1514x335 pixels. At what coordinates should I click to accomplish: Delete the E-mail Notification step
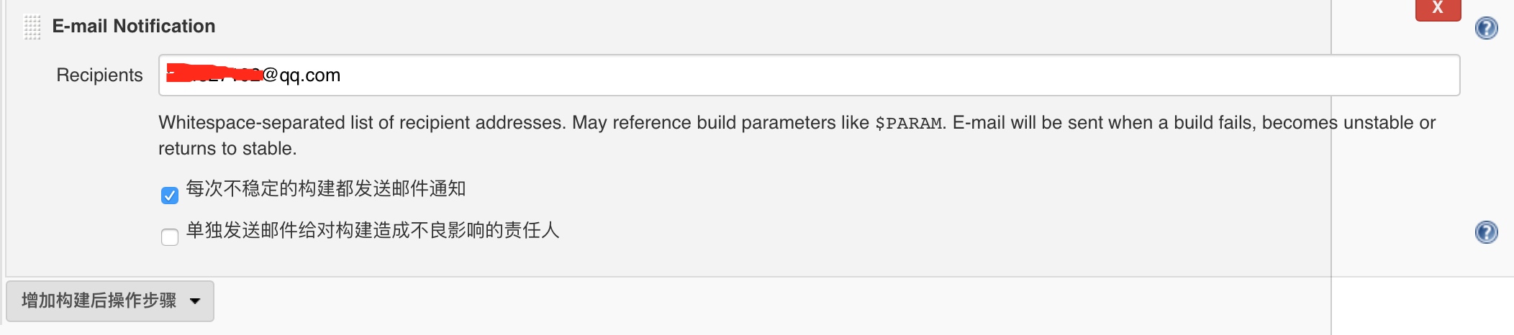tap(1438, 9)
